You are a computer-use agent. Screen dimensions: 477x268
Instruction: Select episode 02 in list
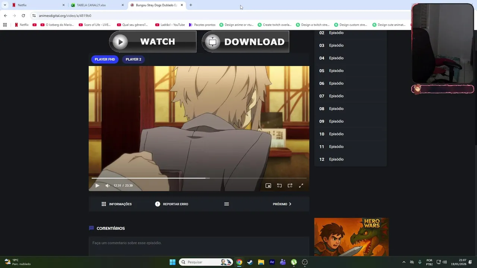[x=350, y=33]
